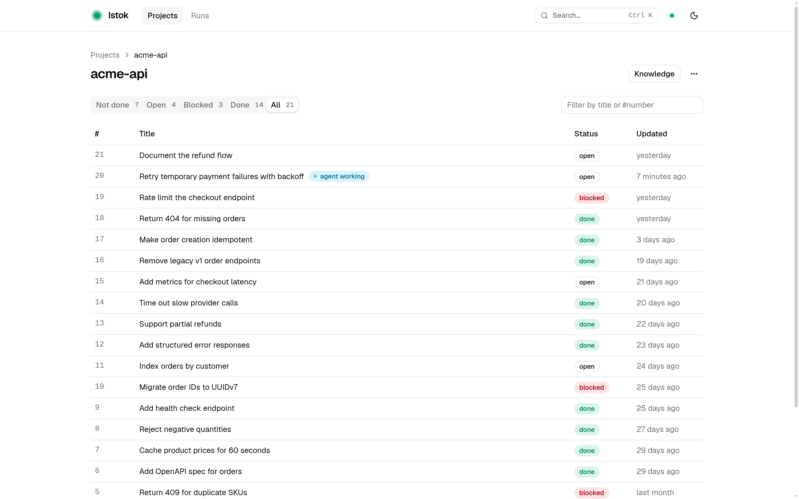This screenshot has width=799, height=499.
Task: Open Add structured error responses
Action: pyautogui.click(x=194, y=345)
